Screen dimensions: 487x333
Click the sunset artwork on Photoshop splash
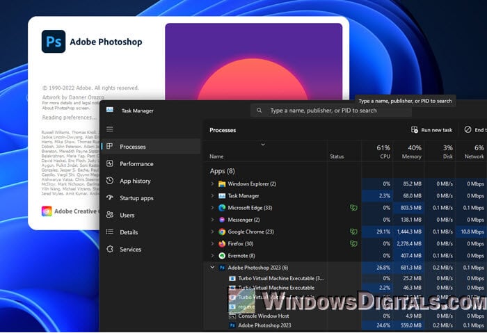pyautogui.click(x=253, y=61)
